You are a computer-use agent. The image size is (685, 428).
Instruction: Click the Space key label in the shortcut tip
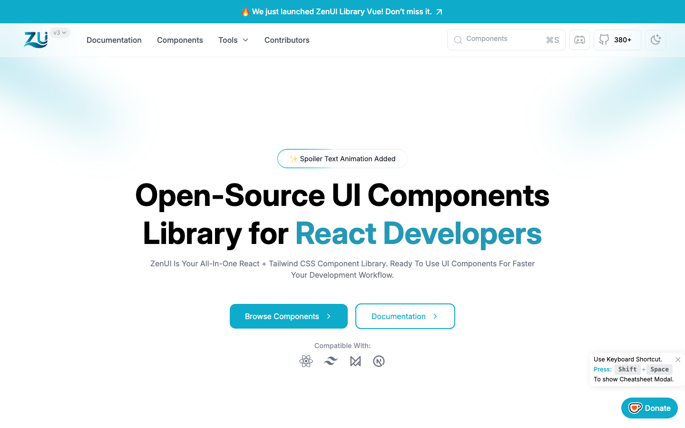tap(660, 370)
